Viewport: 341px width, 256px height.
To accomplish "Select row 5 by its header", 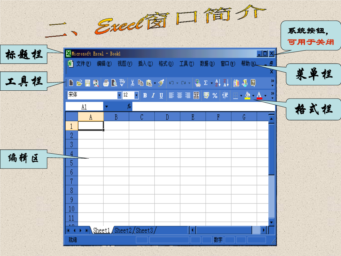I will point(72,163).
